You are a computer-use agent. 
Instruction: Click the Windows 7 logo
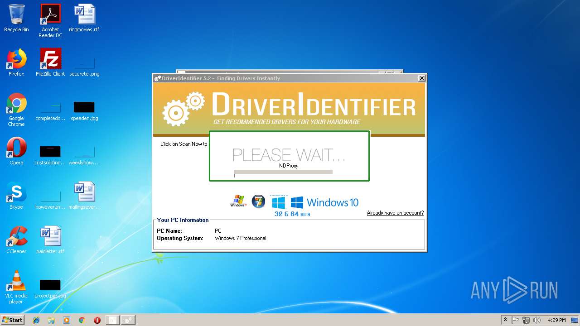point(258,201)
